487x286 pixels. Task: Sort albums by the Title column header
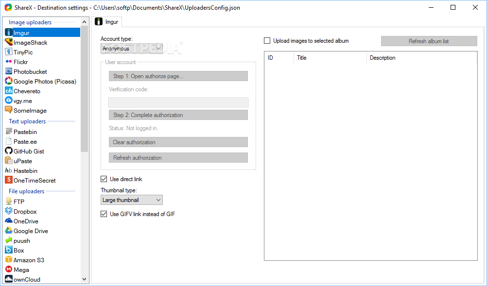click(x=330, y=58)
